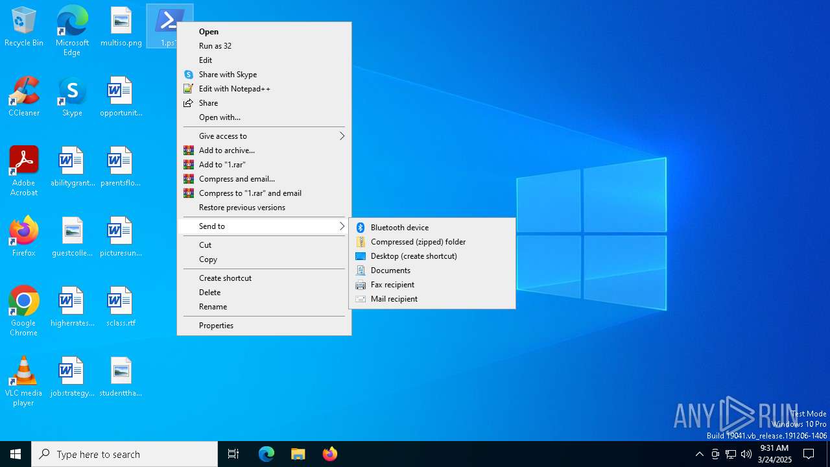Send to Mail recipient
The height and width of the screenshot is (467, 830).
(x=432, y=299)
